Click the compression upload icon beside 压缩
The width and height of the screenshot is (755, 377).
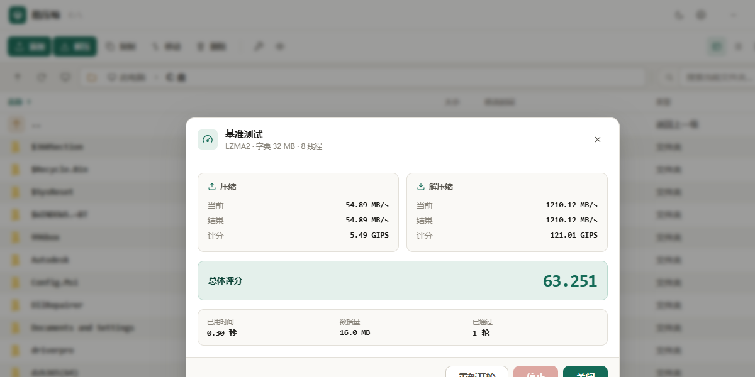(212, 187)
